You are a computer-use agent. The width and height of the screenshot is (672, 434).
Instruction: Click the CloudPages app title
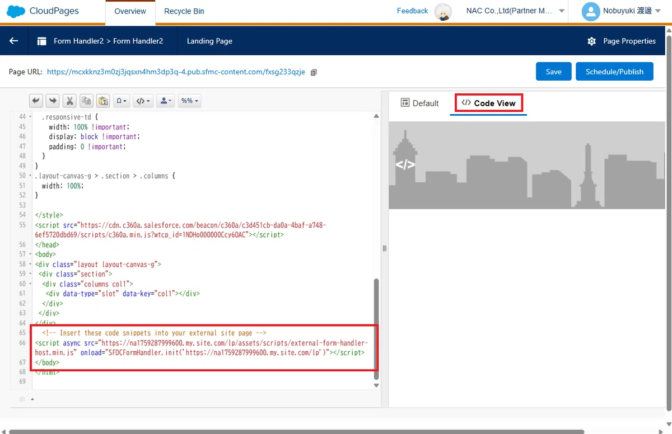(54, 11)
